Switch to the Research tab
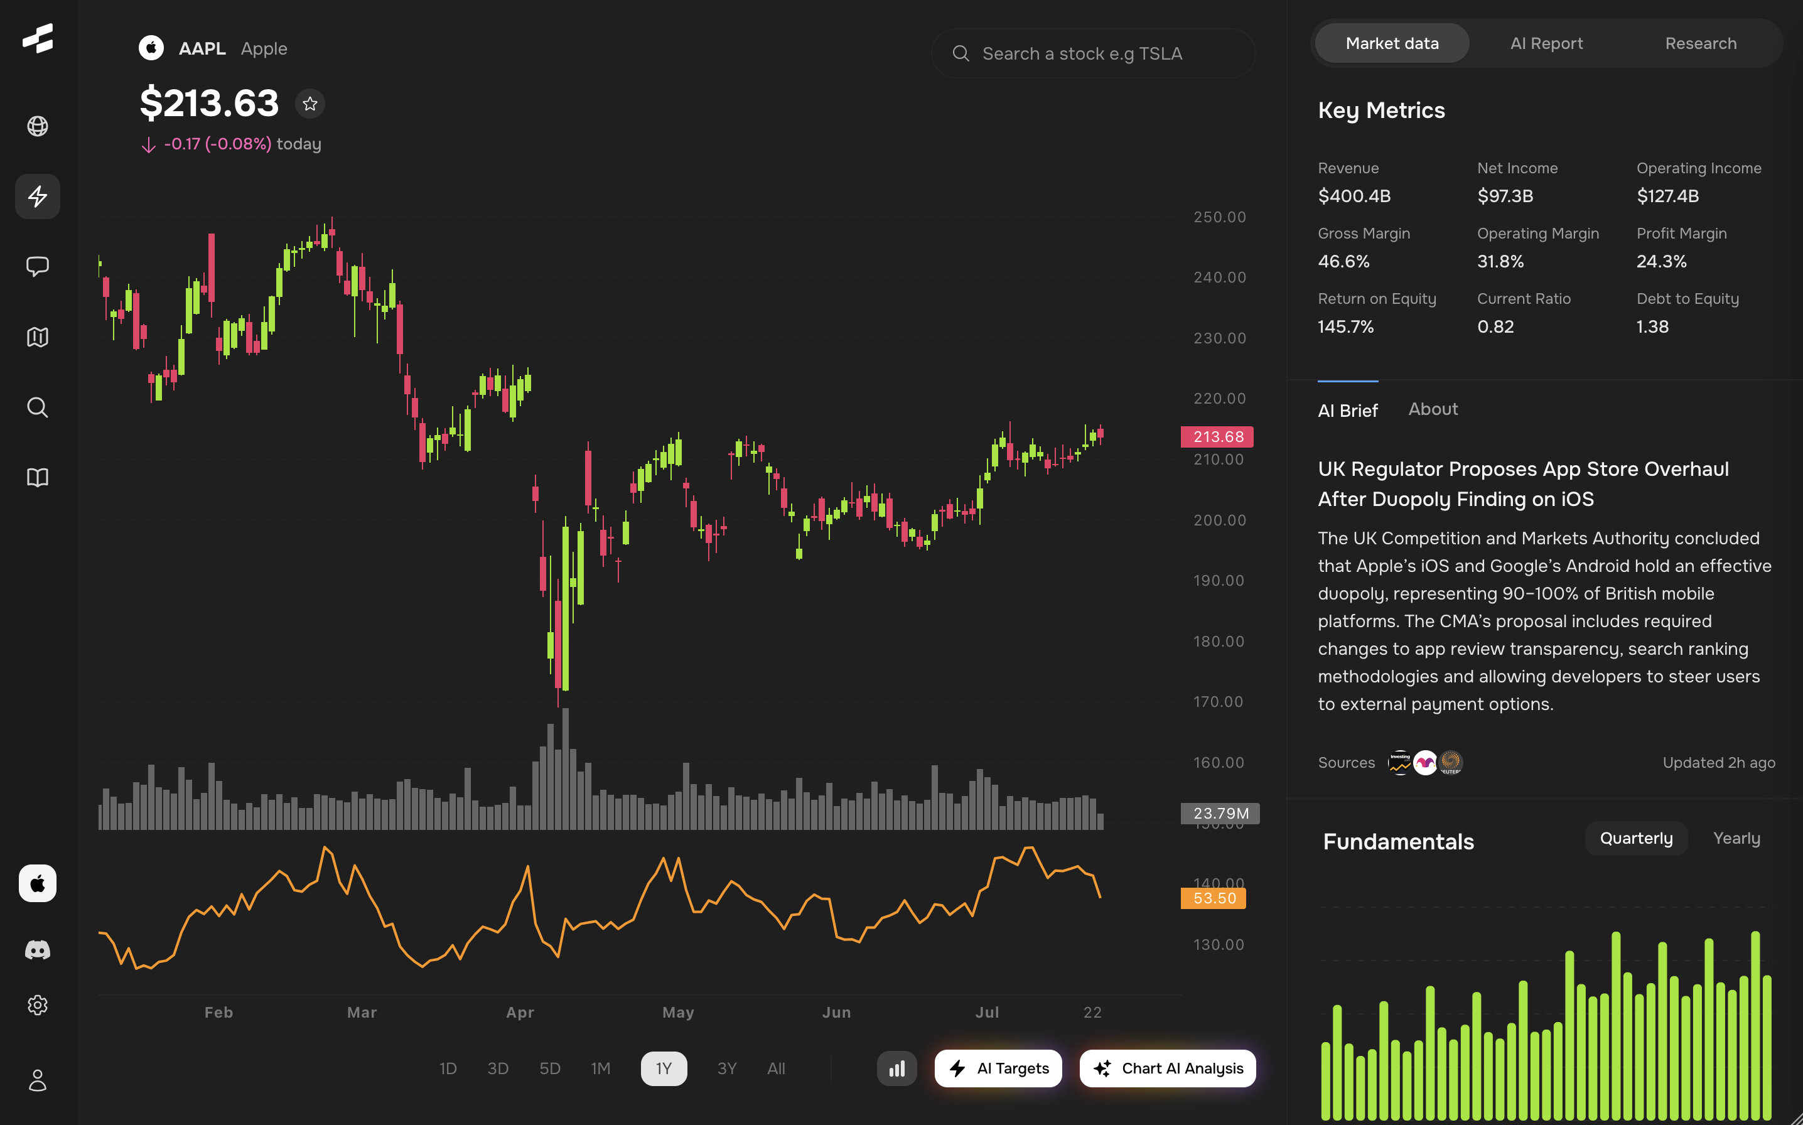This screenshot has width=1803, height=1125. 1700,43
